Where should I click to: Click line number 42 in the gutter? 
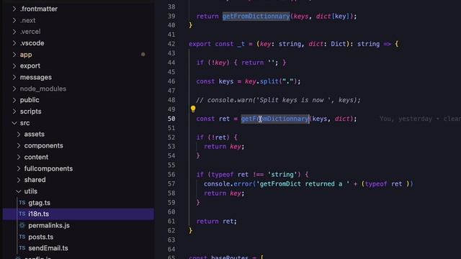pos(171,44)
